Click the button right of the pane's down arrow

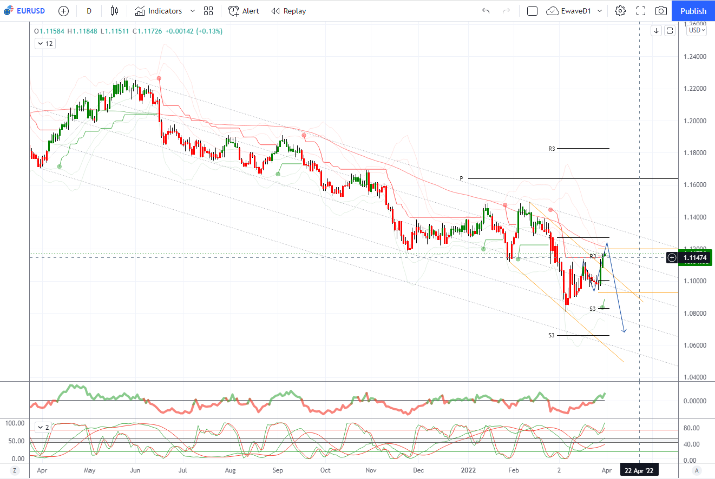(670, 30)
